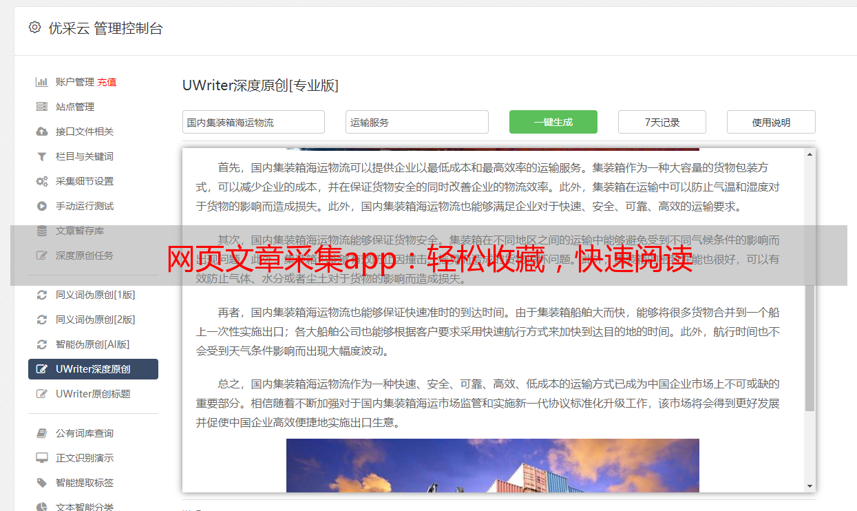
Task: Click the gears icon for 采集细节设置
Action: (41, 181)
